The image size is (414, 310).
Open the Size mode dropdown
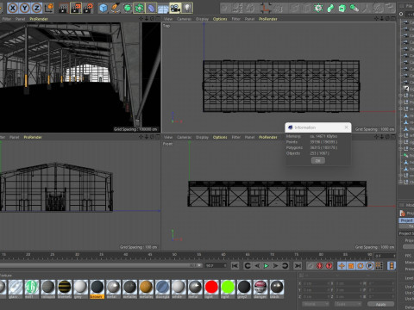(348, 304)
